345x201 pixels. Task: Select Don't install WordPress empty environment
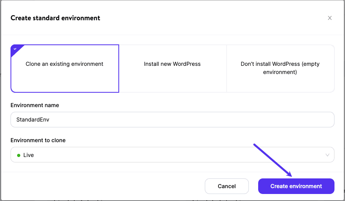[280, 68]
